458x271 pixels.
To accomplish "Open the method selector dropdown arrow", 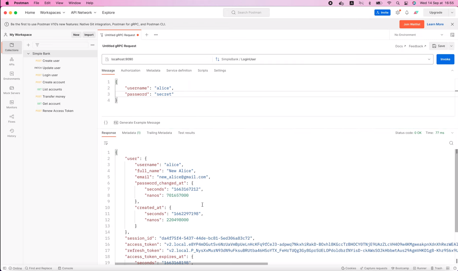I will click(429, 59).
